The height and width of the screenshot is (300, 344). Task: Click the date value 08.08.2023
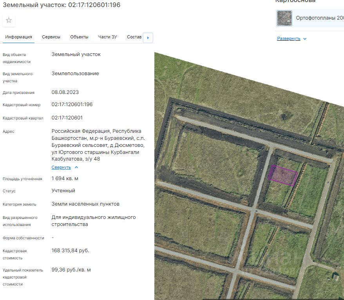click(x=65, y=92)
